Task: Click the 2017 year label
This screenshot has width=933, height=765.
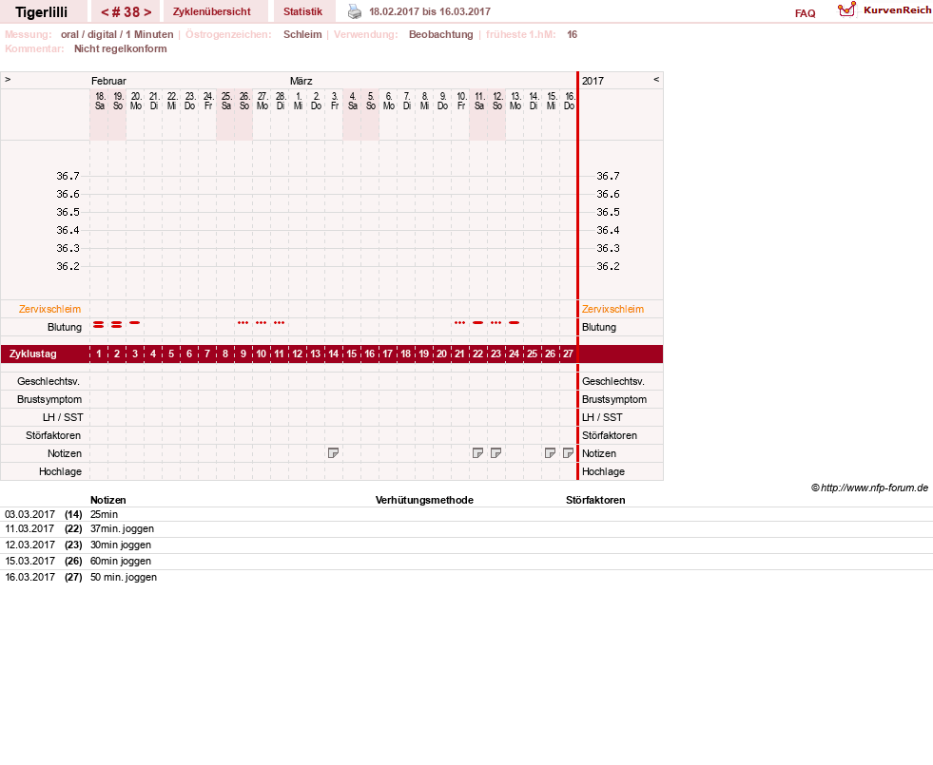Action: [x=593, y=81]
